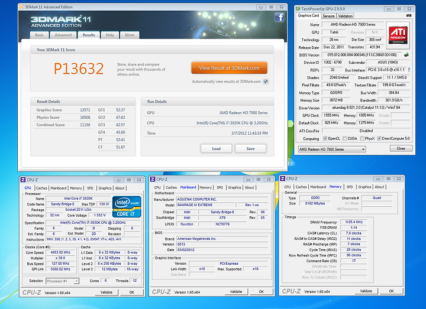
Task: Click the Close button in GPU-Z
Action: coord(401,148)
